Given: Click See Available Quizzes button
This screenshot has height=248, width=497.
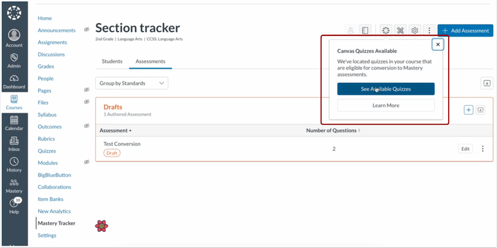Looking at the screenshot, I should (x=386, y=89).
